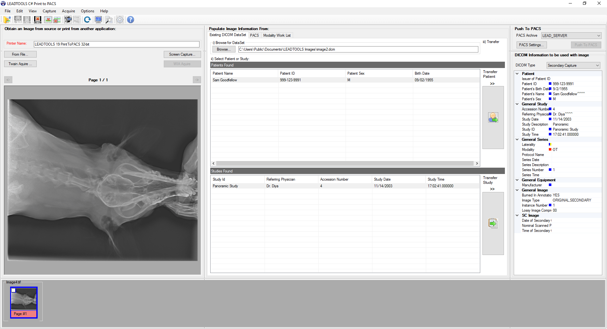Viewport: 607px width, 329px height.
Task: Open the Acquire menu
Action: [x=68, y=11]
